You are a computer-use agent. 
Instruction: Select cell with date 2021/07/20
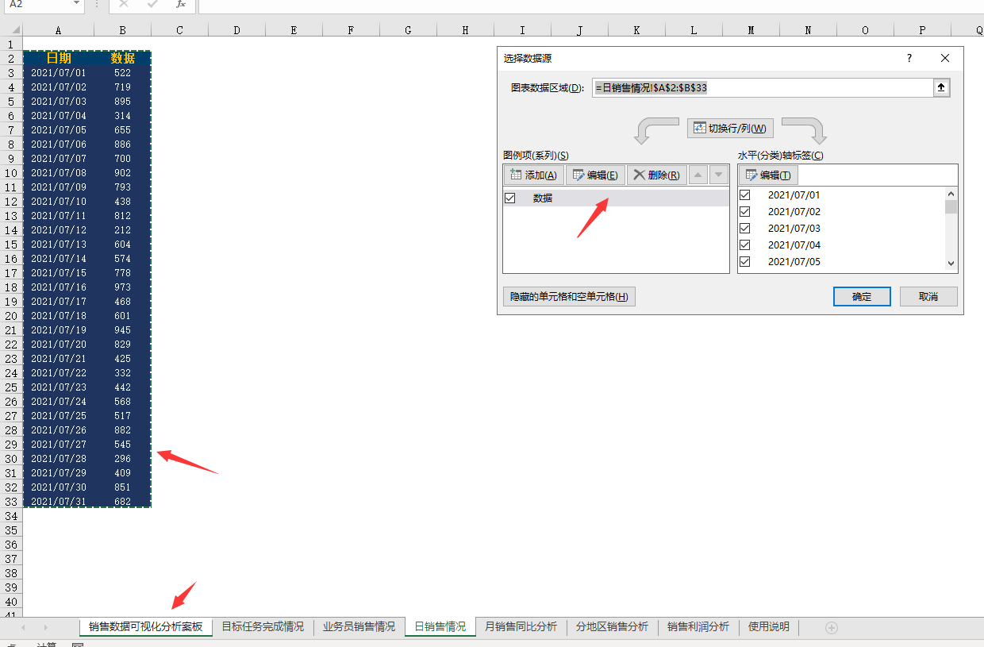point(59,345)
